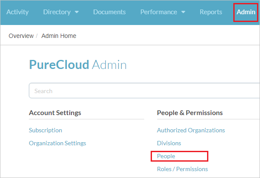
Task: Click the People & Permissions heading
Action: coord(190,113)
